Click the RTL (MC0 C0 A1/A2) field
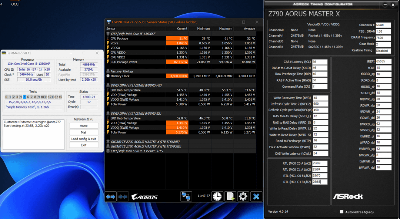 coord(320,163)
